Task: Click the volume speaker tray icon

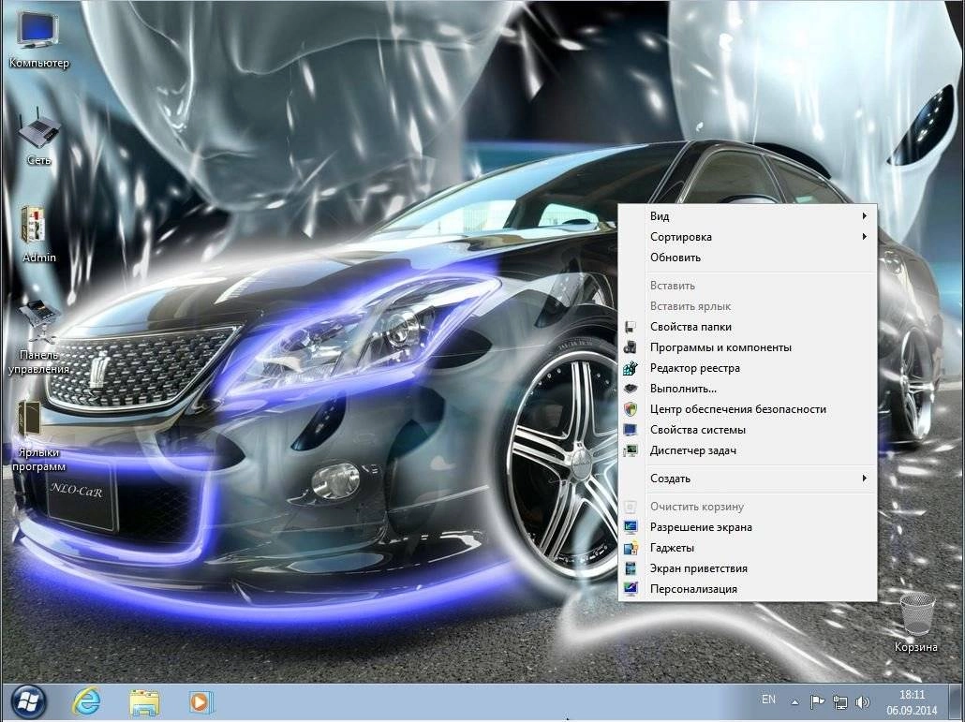Action: pyautogui.click(x=862, y=701)
